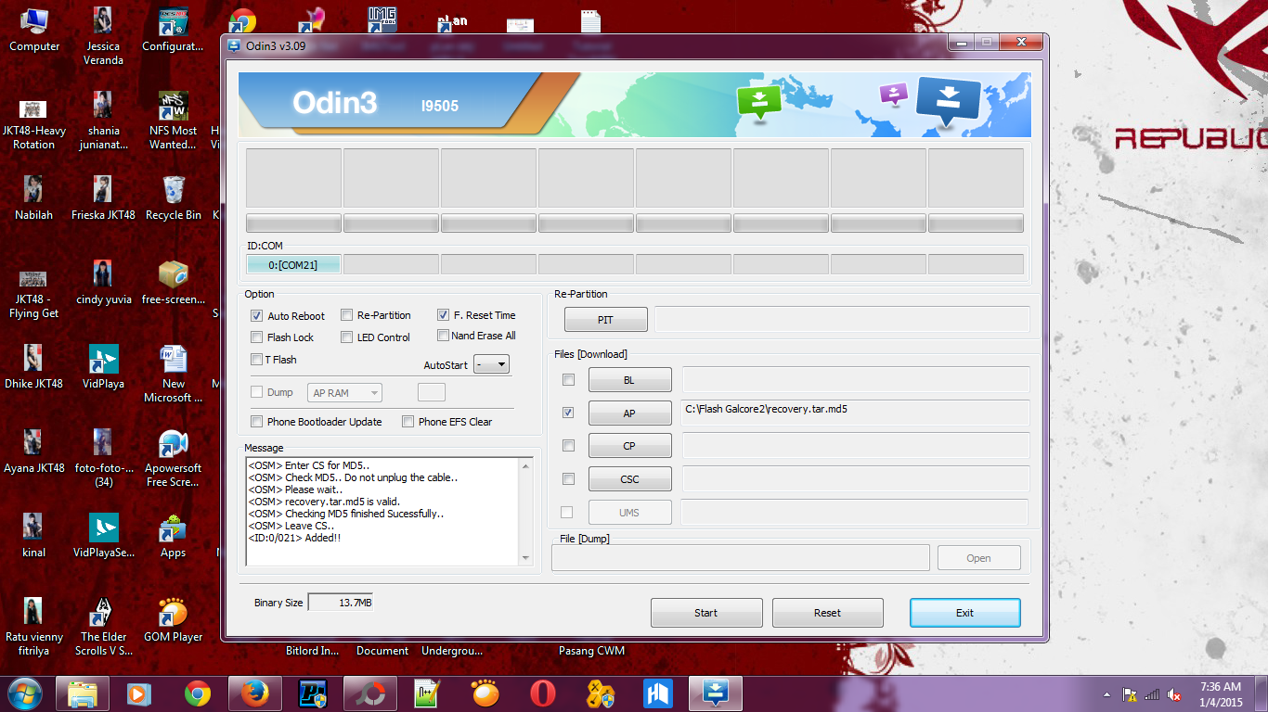1268x712 pixels.
Task: Untick the AP file checkbox
Action: coord(568,413)
